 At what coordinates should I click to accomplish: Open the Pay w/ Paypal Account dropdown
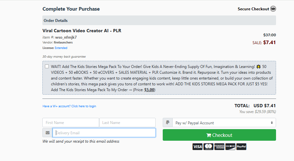(224, 123)
